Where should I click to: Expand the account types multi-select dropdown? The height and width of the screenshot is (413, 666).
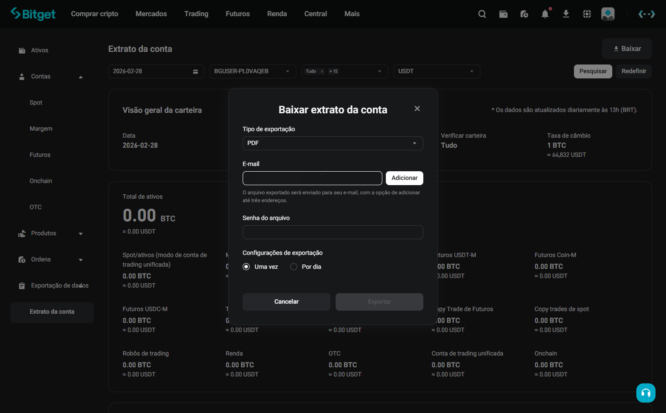point(380,71)
